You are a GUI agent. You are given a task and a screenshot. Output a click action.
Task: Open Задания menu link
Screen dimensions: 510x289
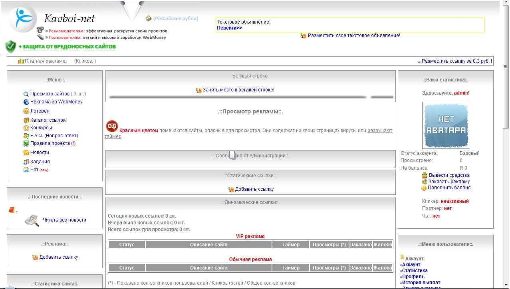[x=40, y=162]
